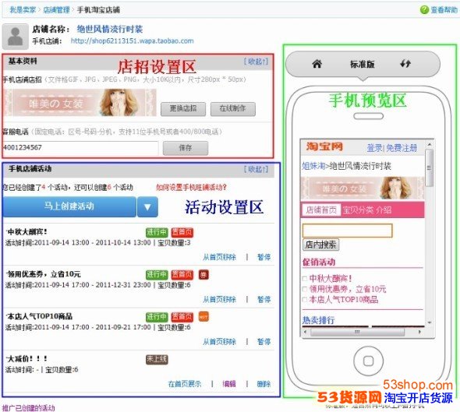Collapse the 基本资料 section via 收起

(256, 62)
